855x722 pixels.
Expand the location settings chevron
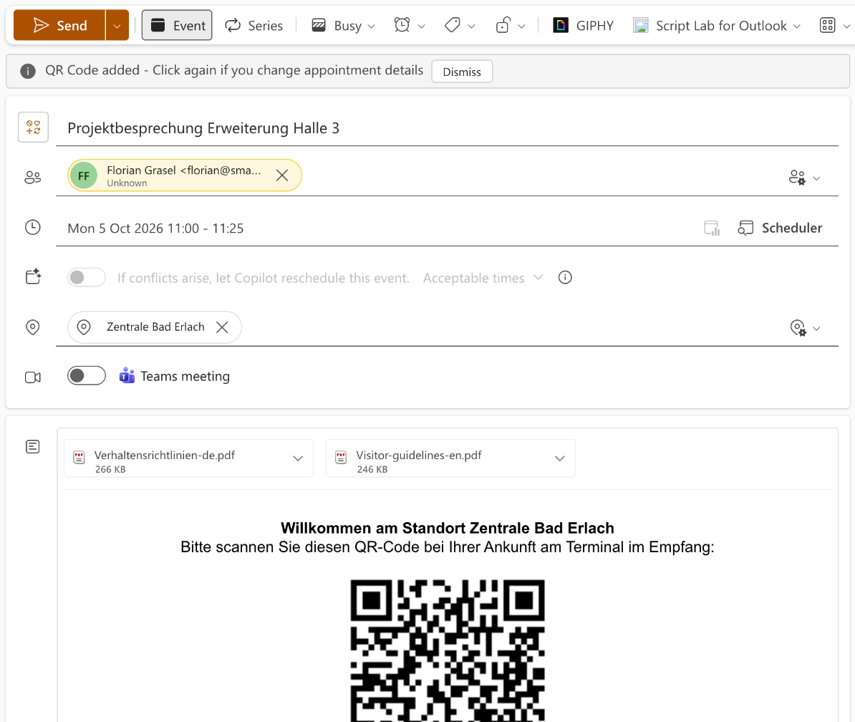817,328
